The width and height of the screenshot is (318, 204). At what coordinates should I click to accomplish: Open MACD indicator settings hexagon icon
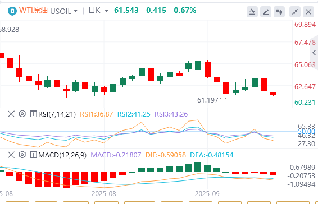[x=22, y=155]
